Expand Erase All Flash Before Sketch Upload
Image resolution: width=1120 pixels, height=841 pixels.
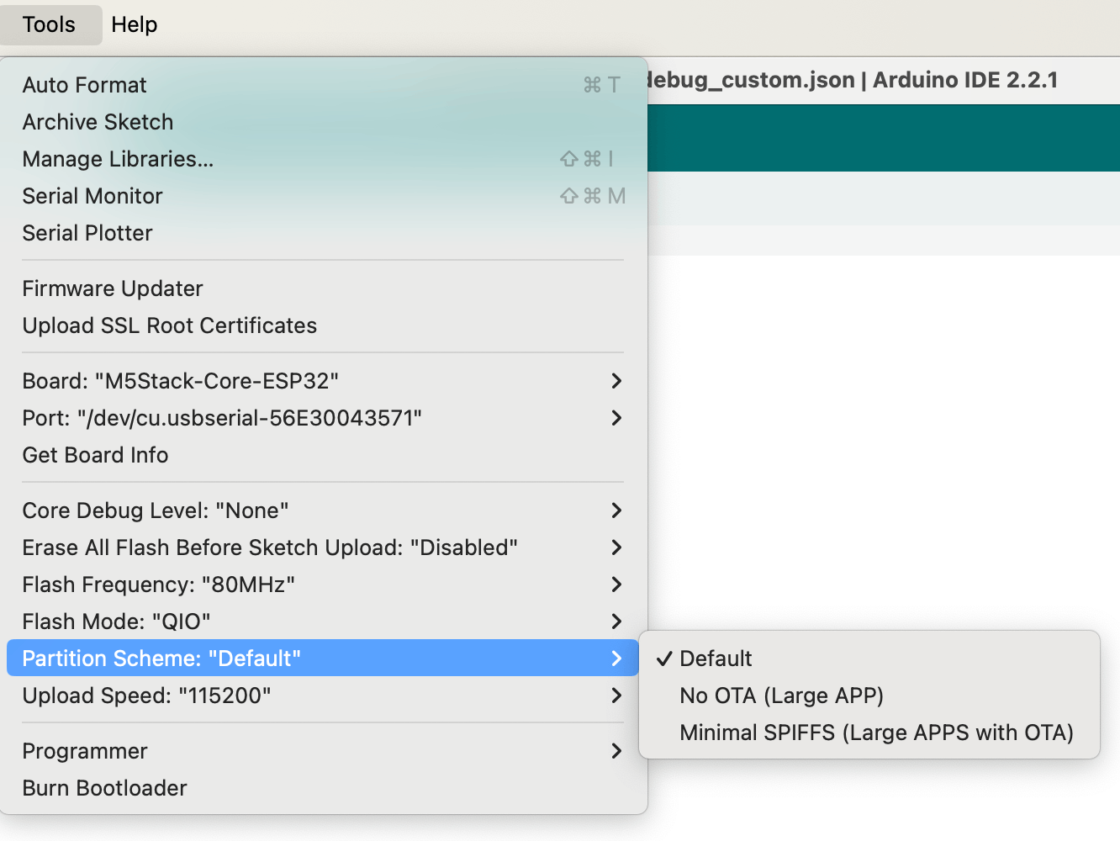[x=323, y=547]
